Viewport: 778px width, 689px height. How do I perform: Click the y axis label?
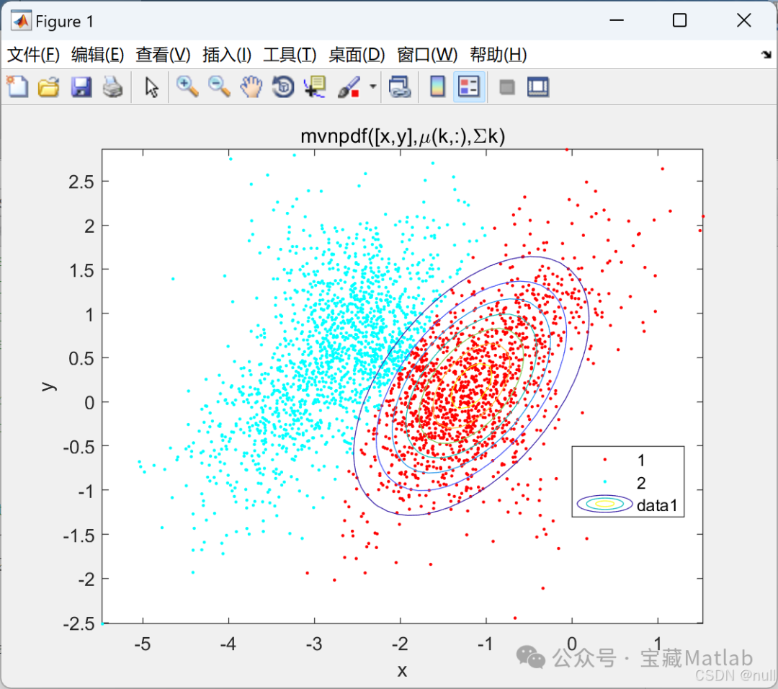click(x=48, y=386)
